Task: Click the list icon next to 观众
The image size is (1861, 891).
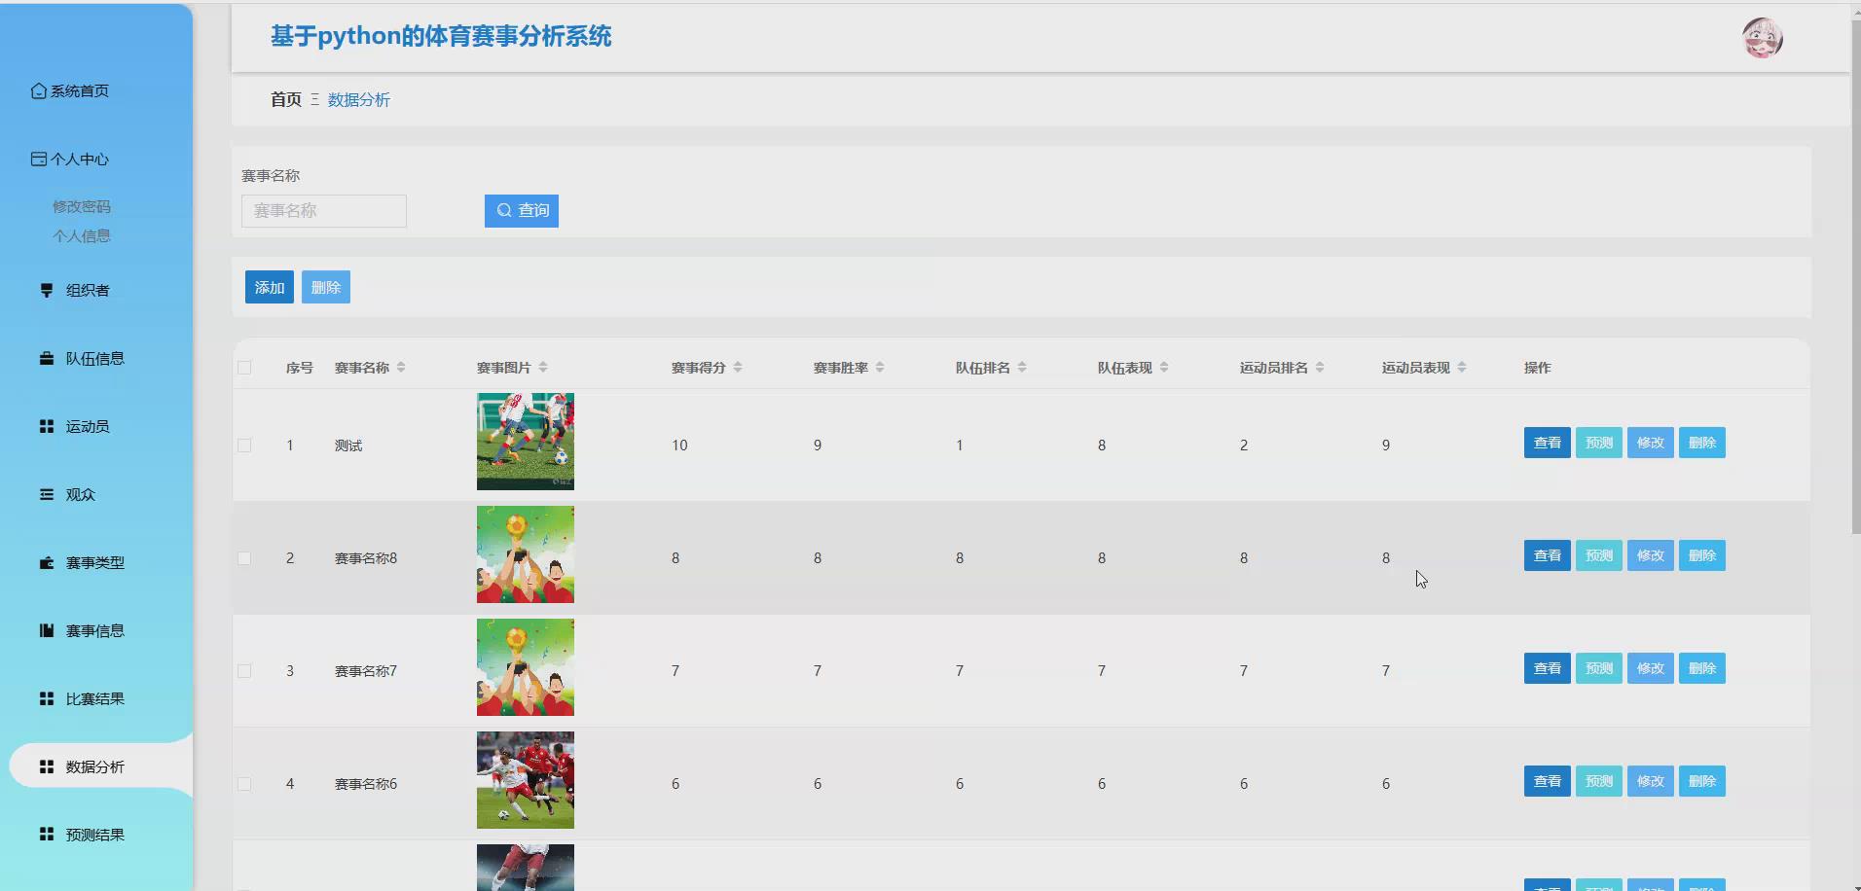Action: 47,494
